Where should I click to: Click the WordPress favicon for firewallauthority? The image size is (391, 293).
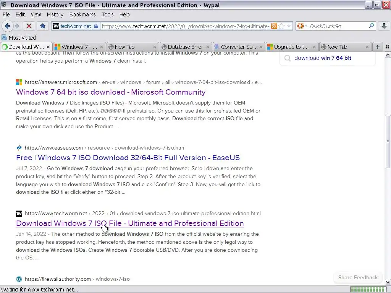(x=19, y=279)
